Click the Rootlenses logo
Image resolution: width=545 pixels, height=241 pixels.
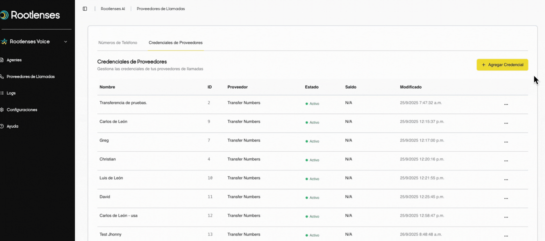coord(30,15)
